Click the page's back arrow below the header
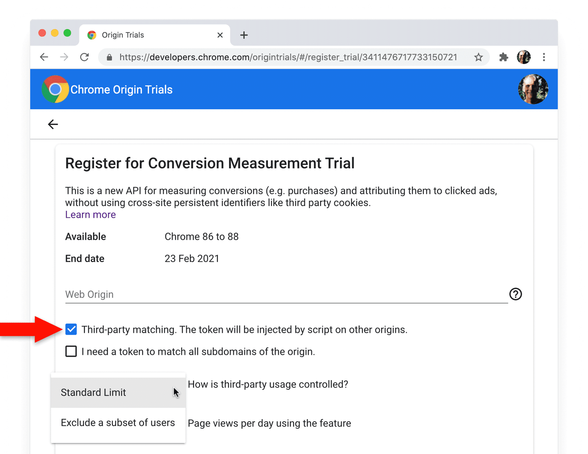The height and width of the screenshot is (454, 588). pyautogui.click(x=53, y=124)
